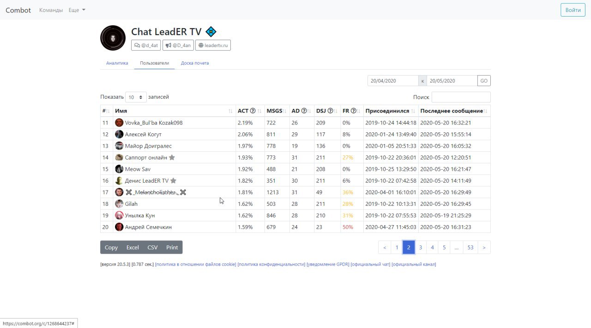Click the Войти login button

click(573, 10)
